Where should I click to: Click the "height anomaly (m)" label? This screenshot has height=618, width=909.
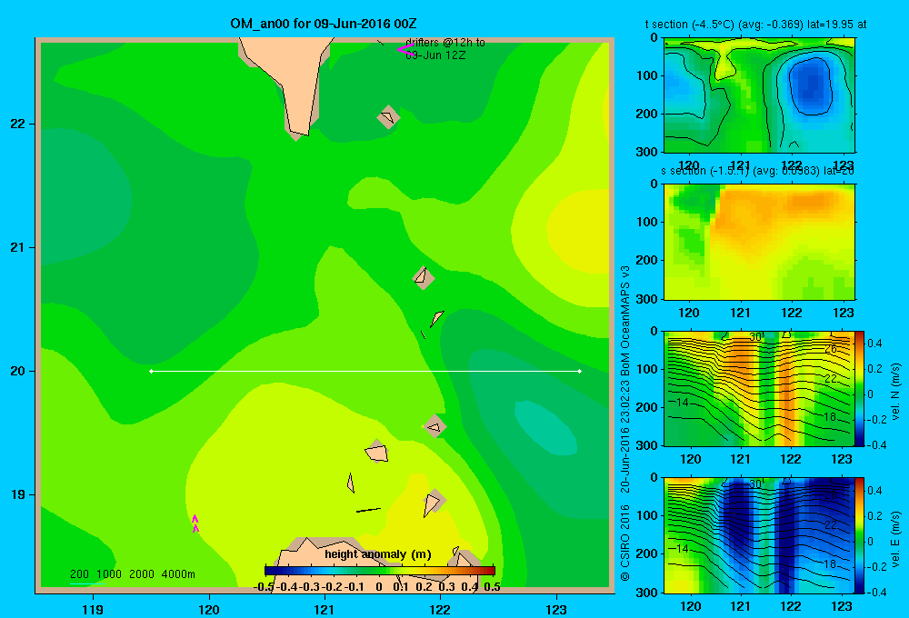(x=378, y=554)
